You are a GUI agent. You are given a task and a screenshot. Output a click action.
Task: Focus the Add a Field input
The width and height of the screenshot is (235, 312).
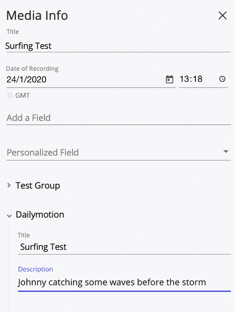118,118
